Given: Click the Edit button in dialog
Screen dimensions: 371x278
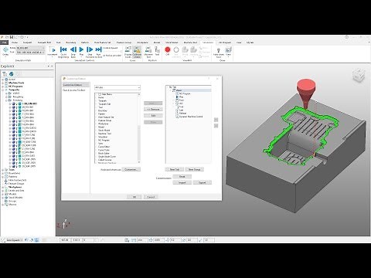Looking at the screenshot, I should (x=153, y=116).
